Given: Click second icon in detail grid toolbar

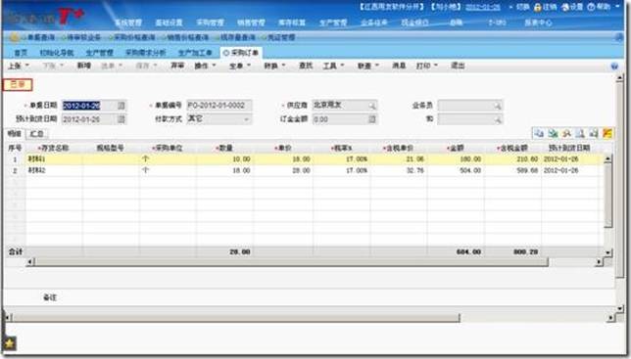Looking at the screenshot, I should [x=553, y=133].
